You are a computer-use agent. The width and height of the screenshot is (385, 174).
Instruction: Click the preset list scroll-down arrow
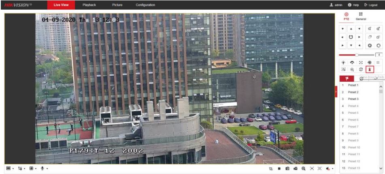point(381,168)
